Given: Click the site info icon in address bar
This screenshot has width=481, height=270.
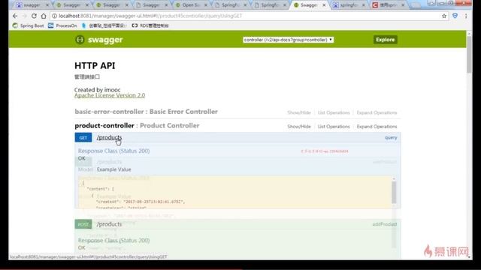Looking at the screenshot, I should 54,16.
